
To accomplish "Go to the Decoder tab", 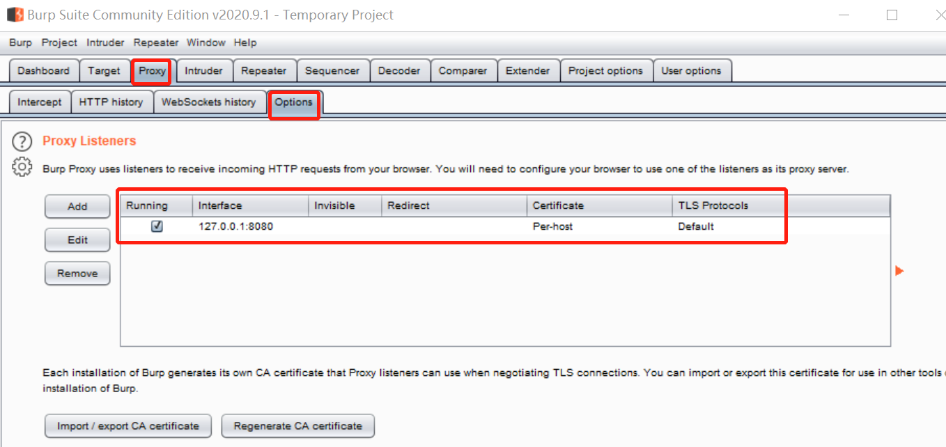I will [399, 71].
